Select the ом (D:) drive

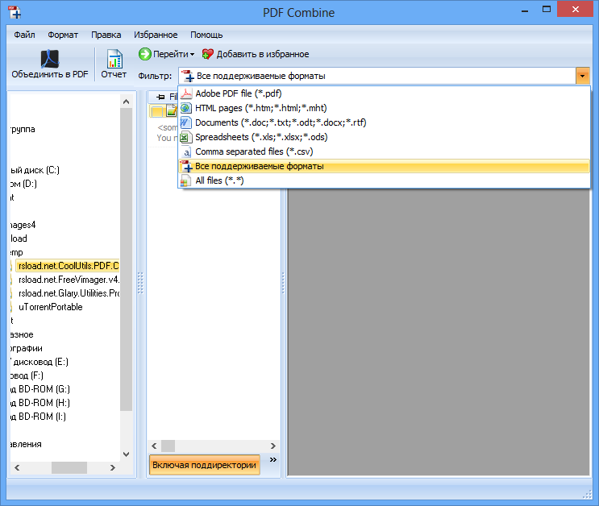click(x=23, y=184)
